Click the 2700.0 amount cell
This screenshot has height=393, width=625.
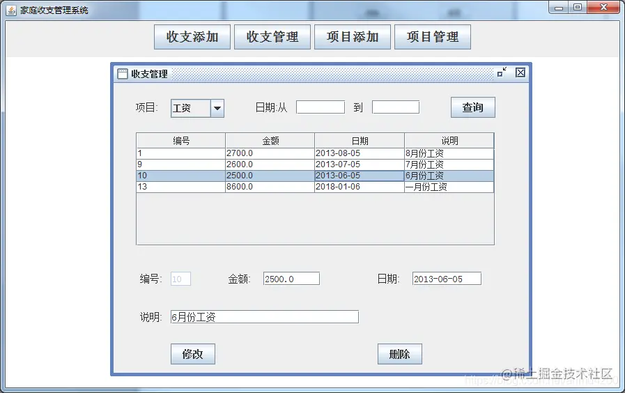coord(270,153)
